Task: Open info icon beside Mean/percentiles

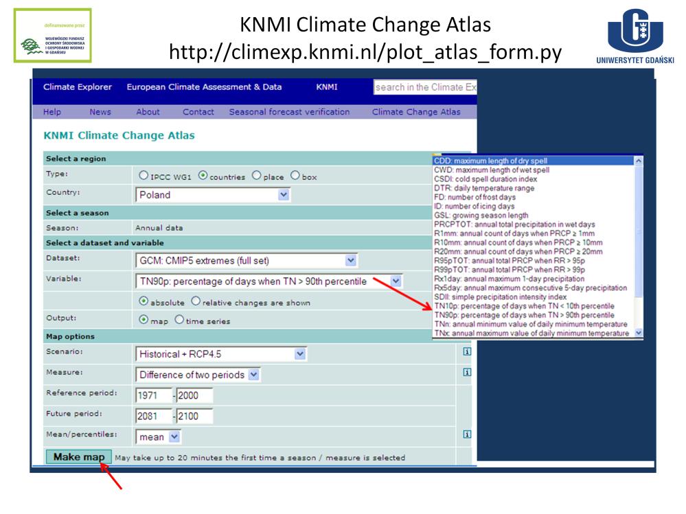Action: point(467,434)
